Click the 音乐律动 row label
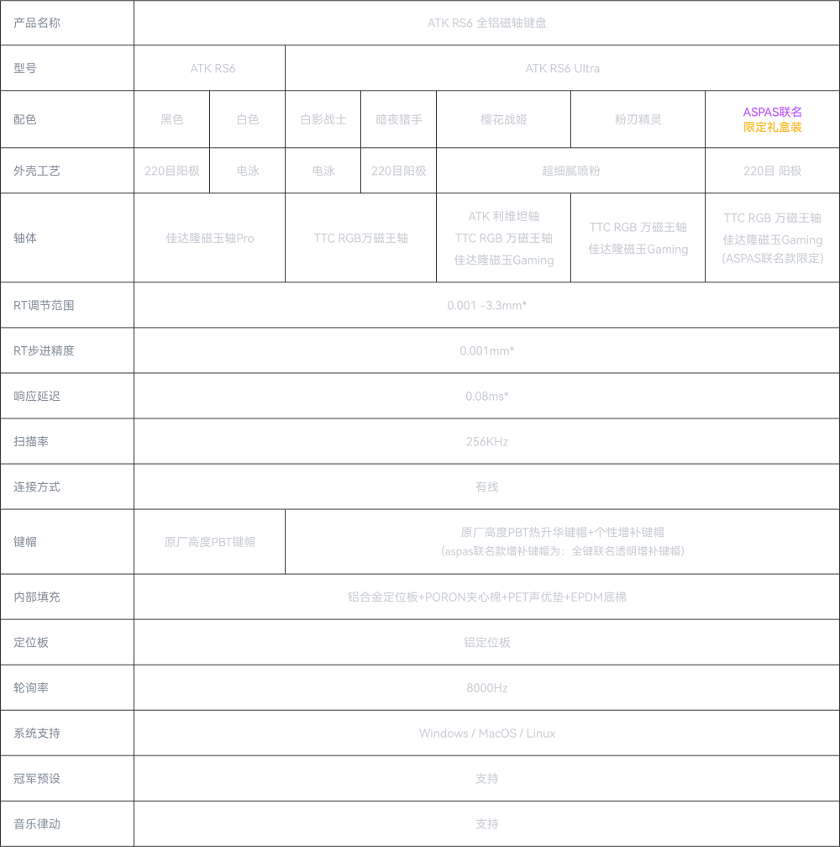Viewport: 840px width, 847px height. click(x=37, y=823)
